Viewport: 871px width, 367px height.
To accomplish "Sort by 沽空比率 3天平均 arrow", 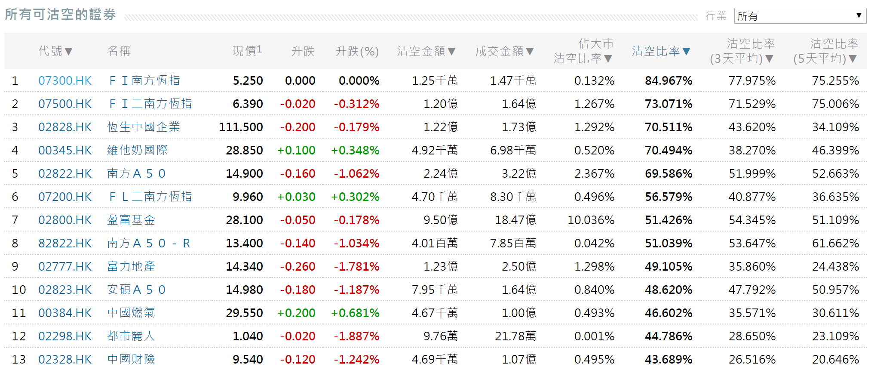I will [x=769, y=59].
